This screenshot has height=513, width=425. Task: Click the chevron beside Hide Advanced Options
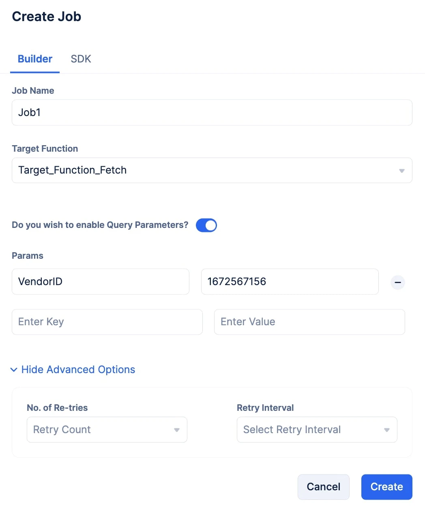point(14,370)
